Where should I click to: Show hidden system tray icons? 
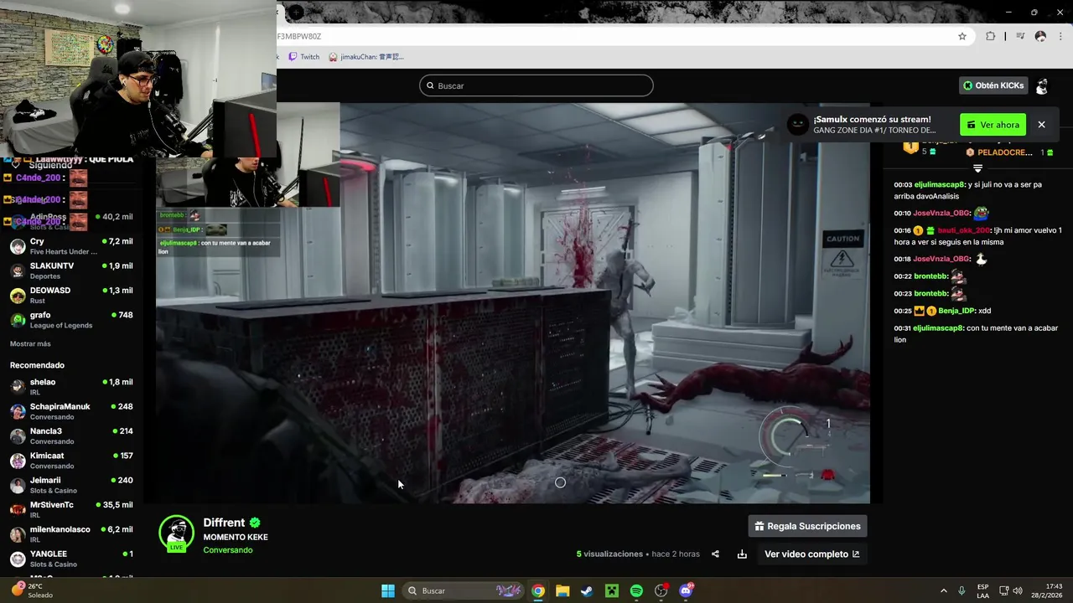943,590
